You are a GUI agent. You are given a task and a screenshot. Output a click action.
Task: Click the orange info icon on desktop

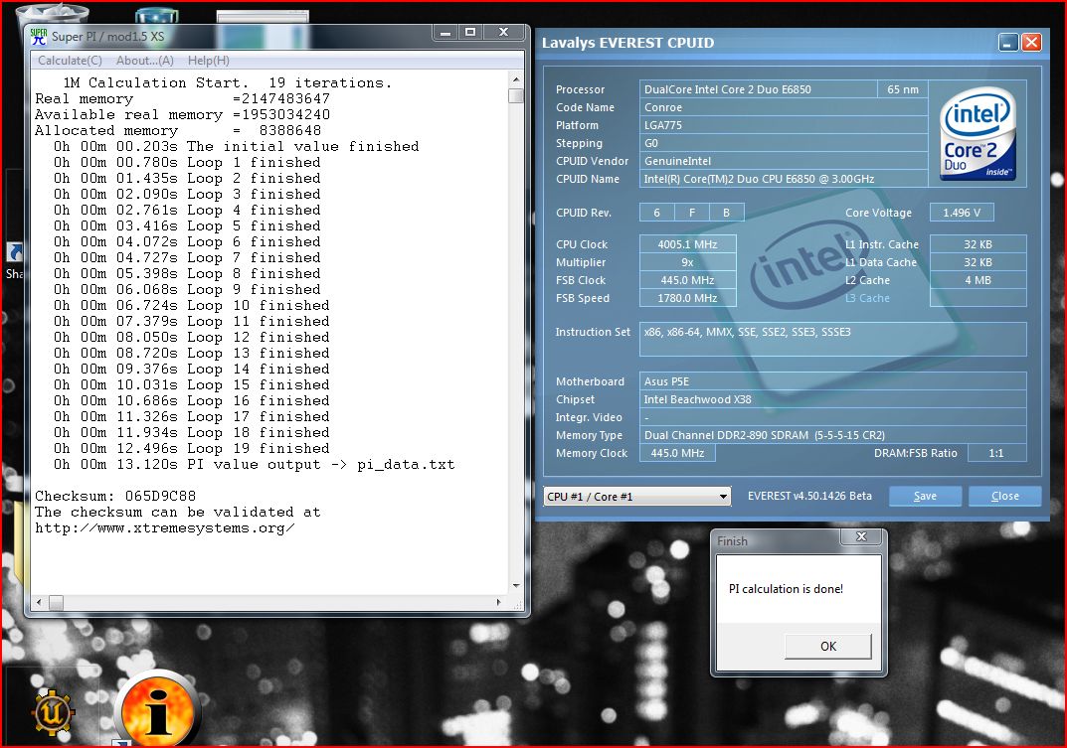[x=158, y=710]
